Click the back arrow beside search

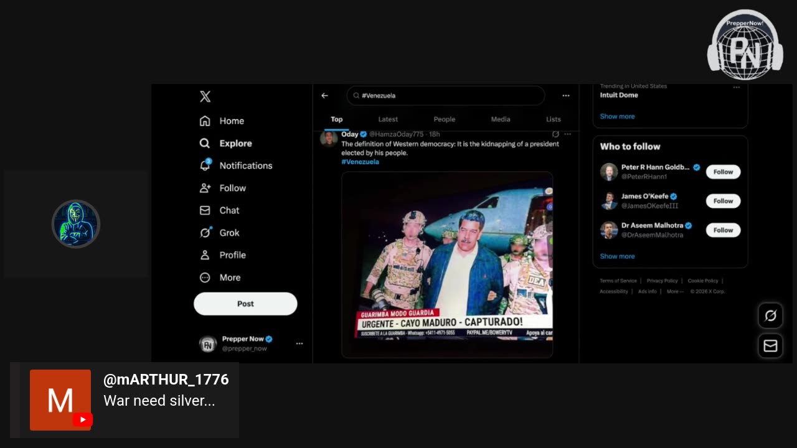[324, 96]
